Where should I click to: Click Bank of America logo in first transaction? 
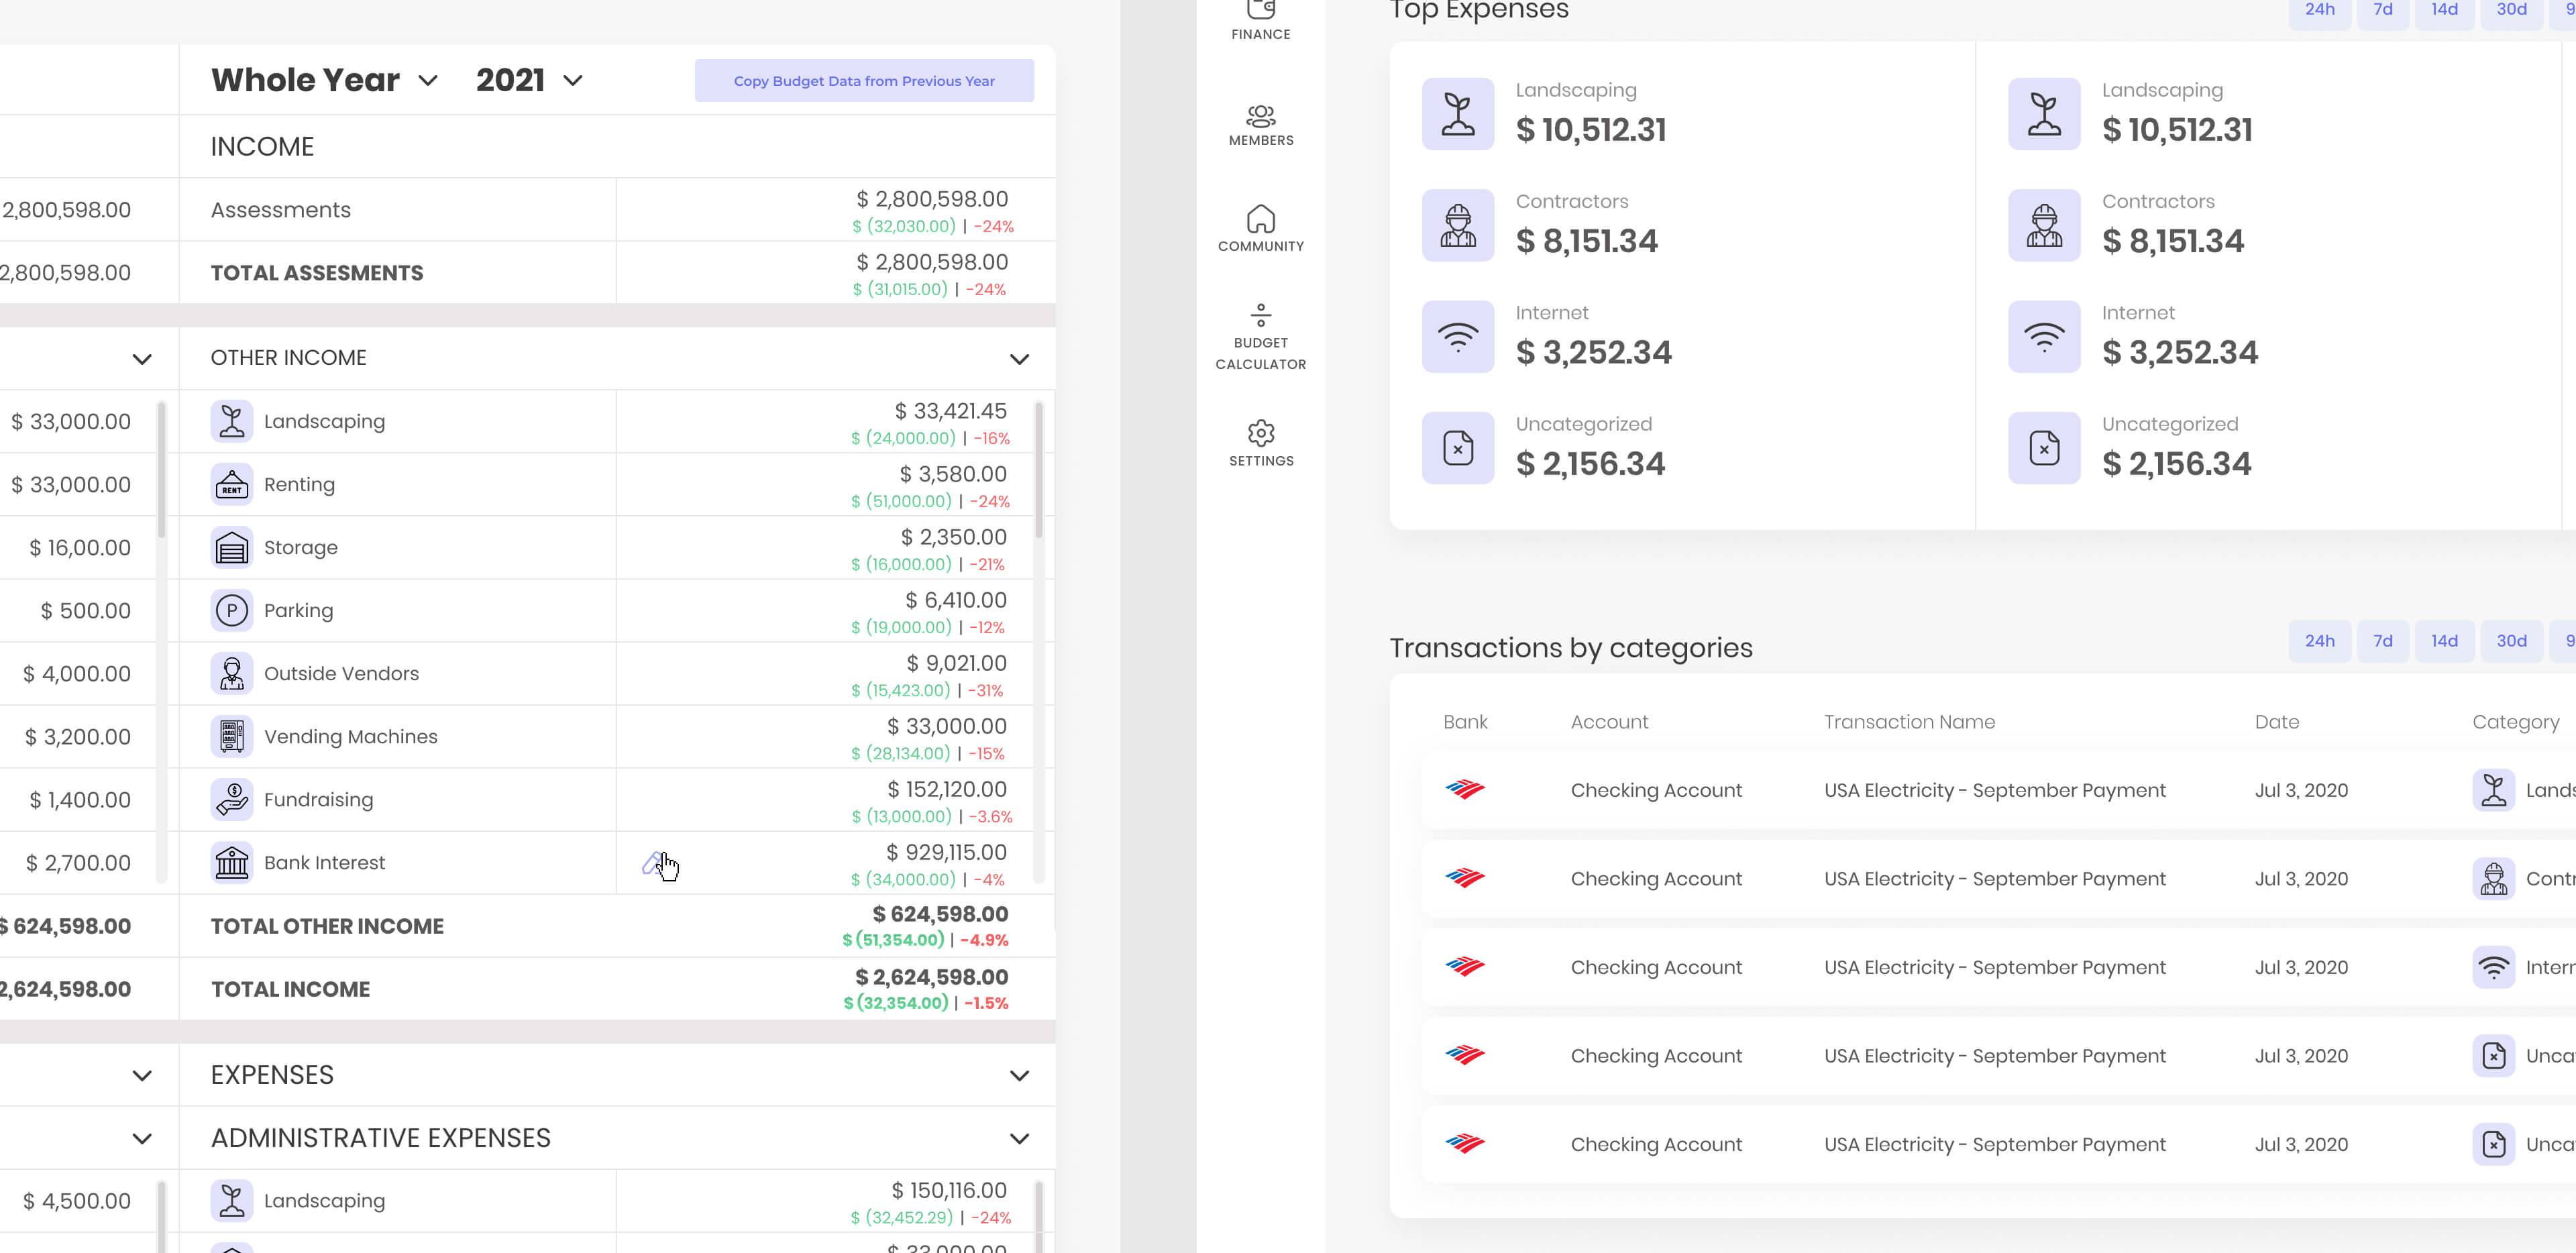coord(1465,790)
